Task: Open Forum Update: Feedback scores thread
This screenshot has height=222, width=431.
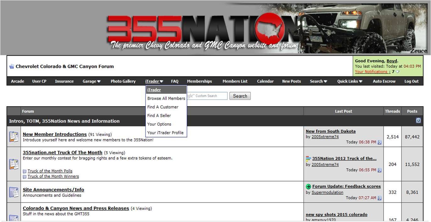Action: click(346, 186)
